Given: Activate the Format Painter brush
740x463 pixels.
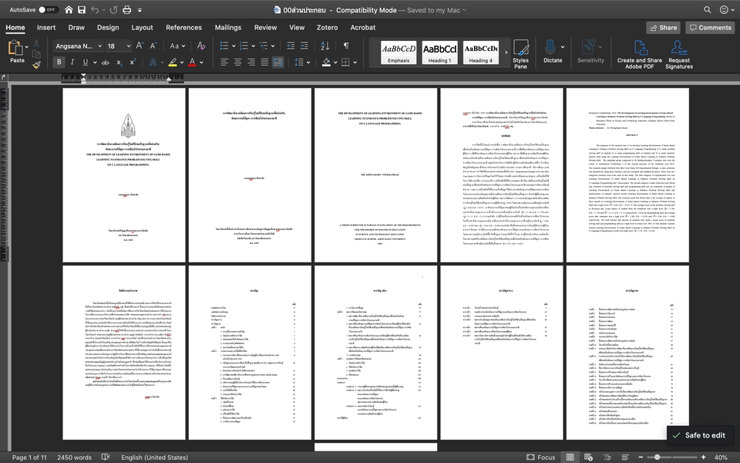Looking at the screenshot, I should [36, 65].
